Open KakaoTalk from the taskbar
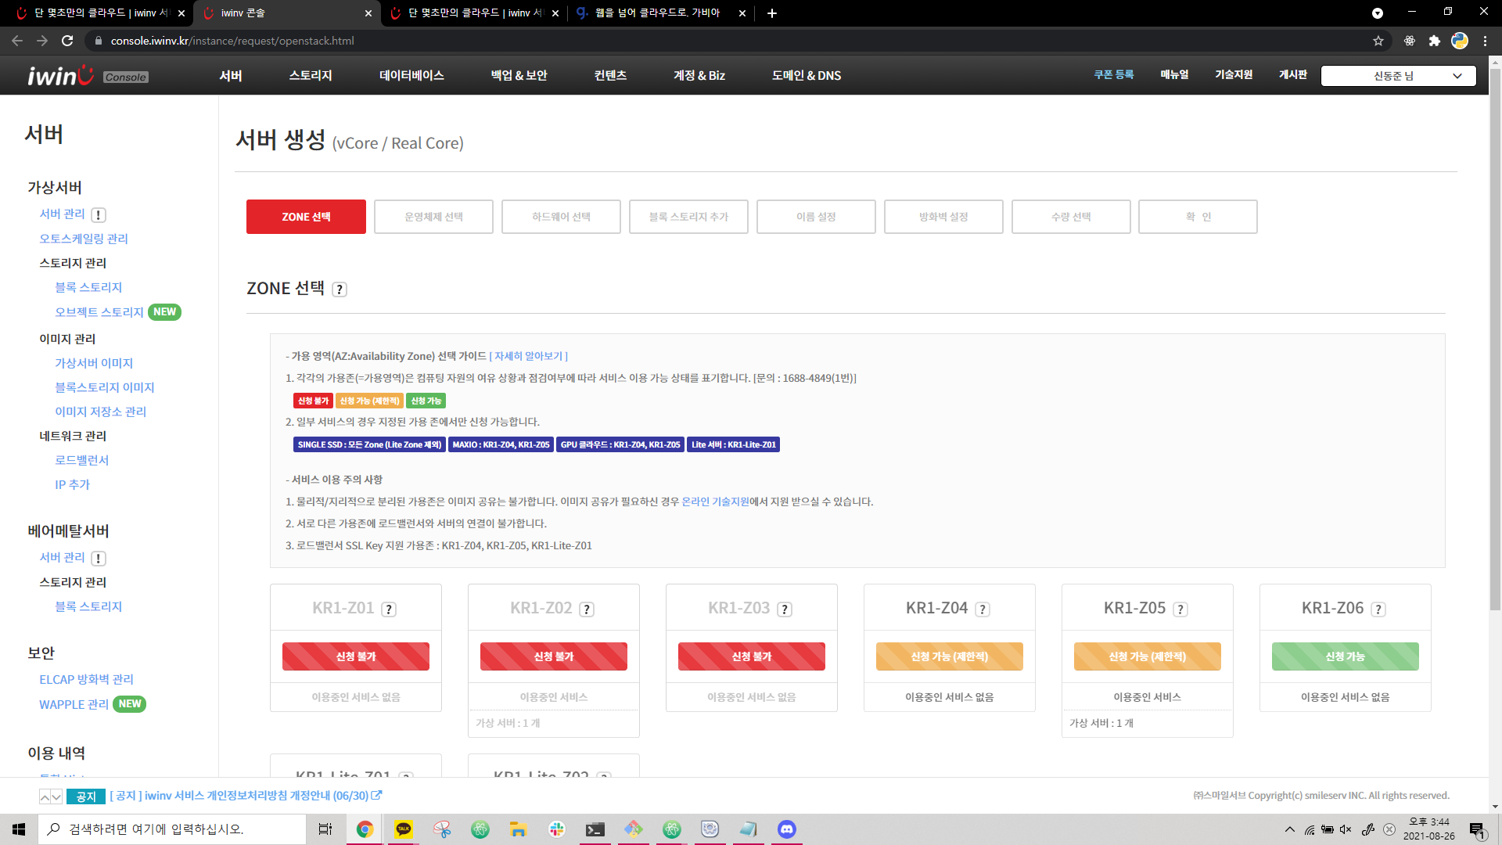This screenshot has height=845, width=1502. tap(404, 829)
